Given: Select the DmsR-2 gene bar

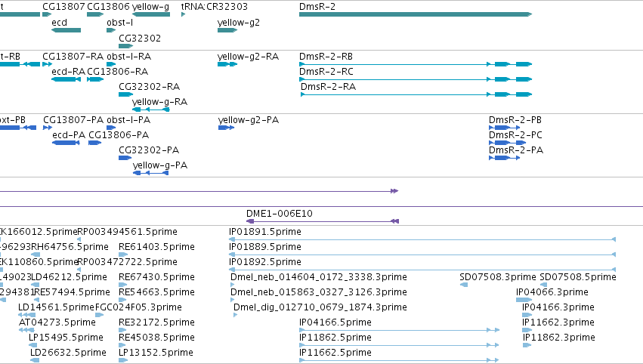Looking at the screenshot, I should click(x=416, y=14).
